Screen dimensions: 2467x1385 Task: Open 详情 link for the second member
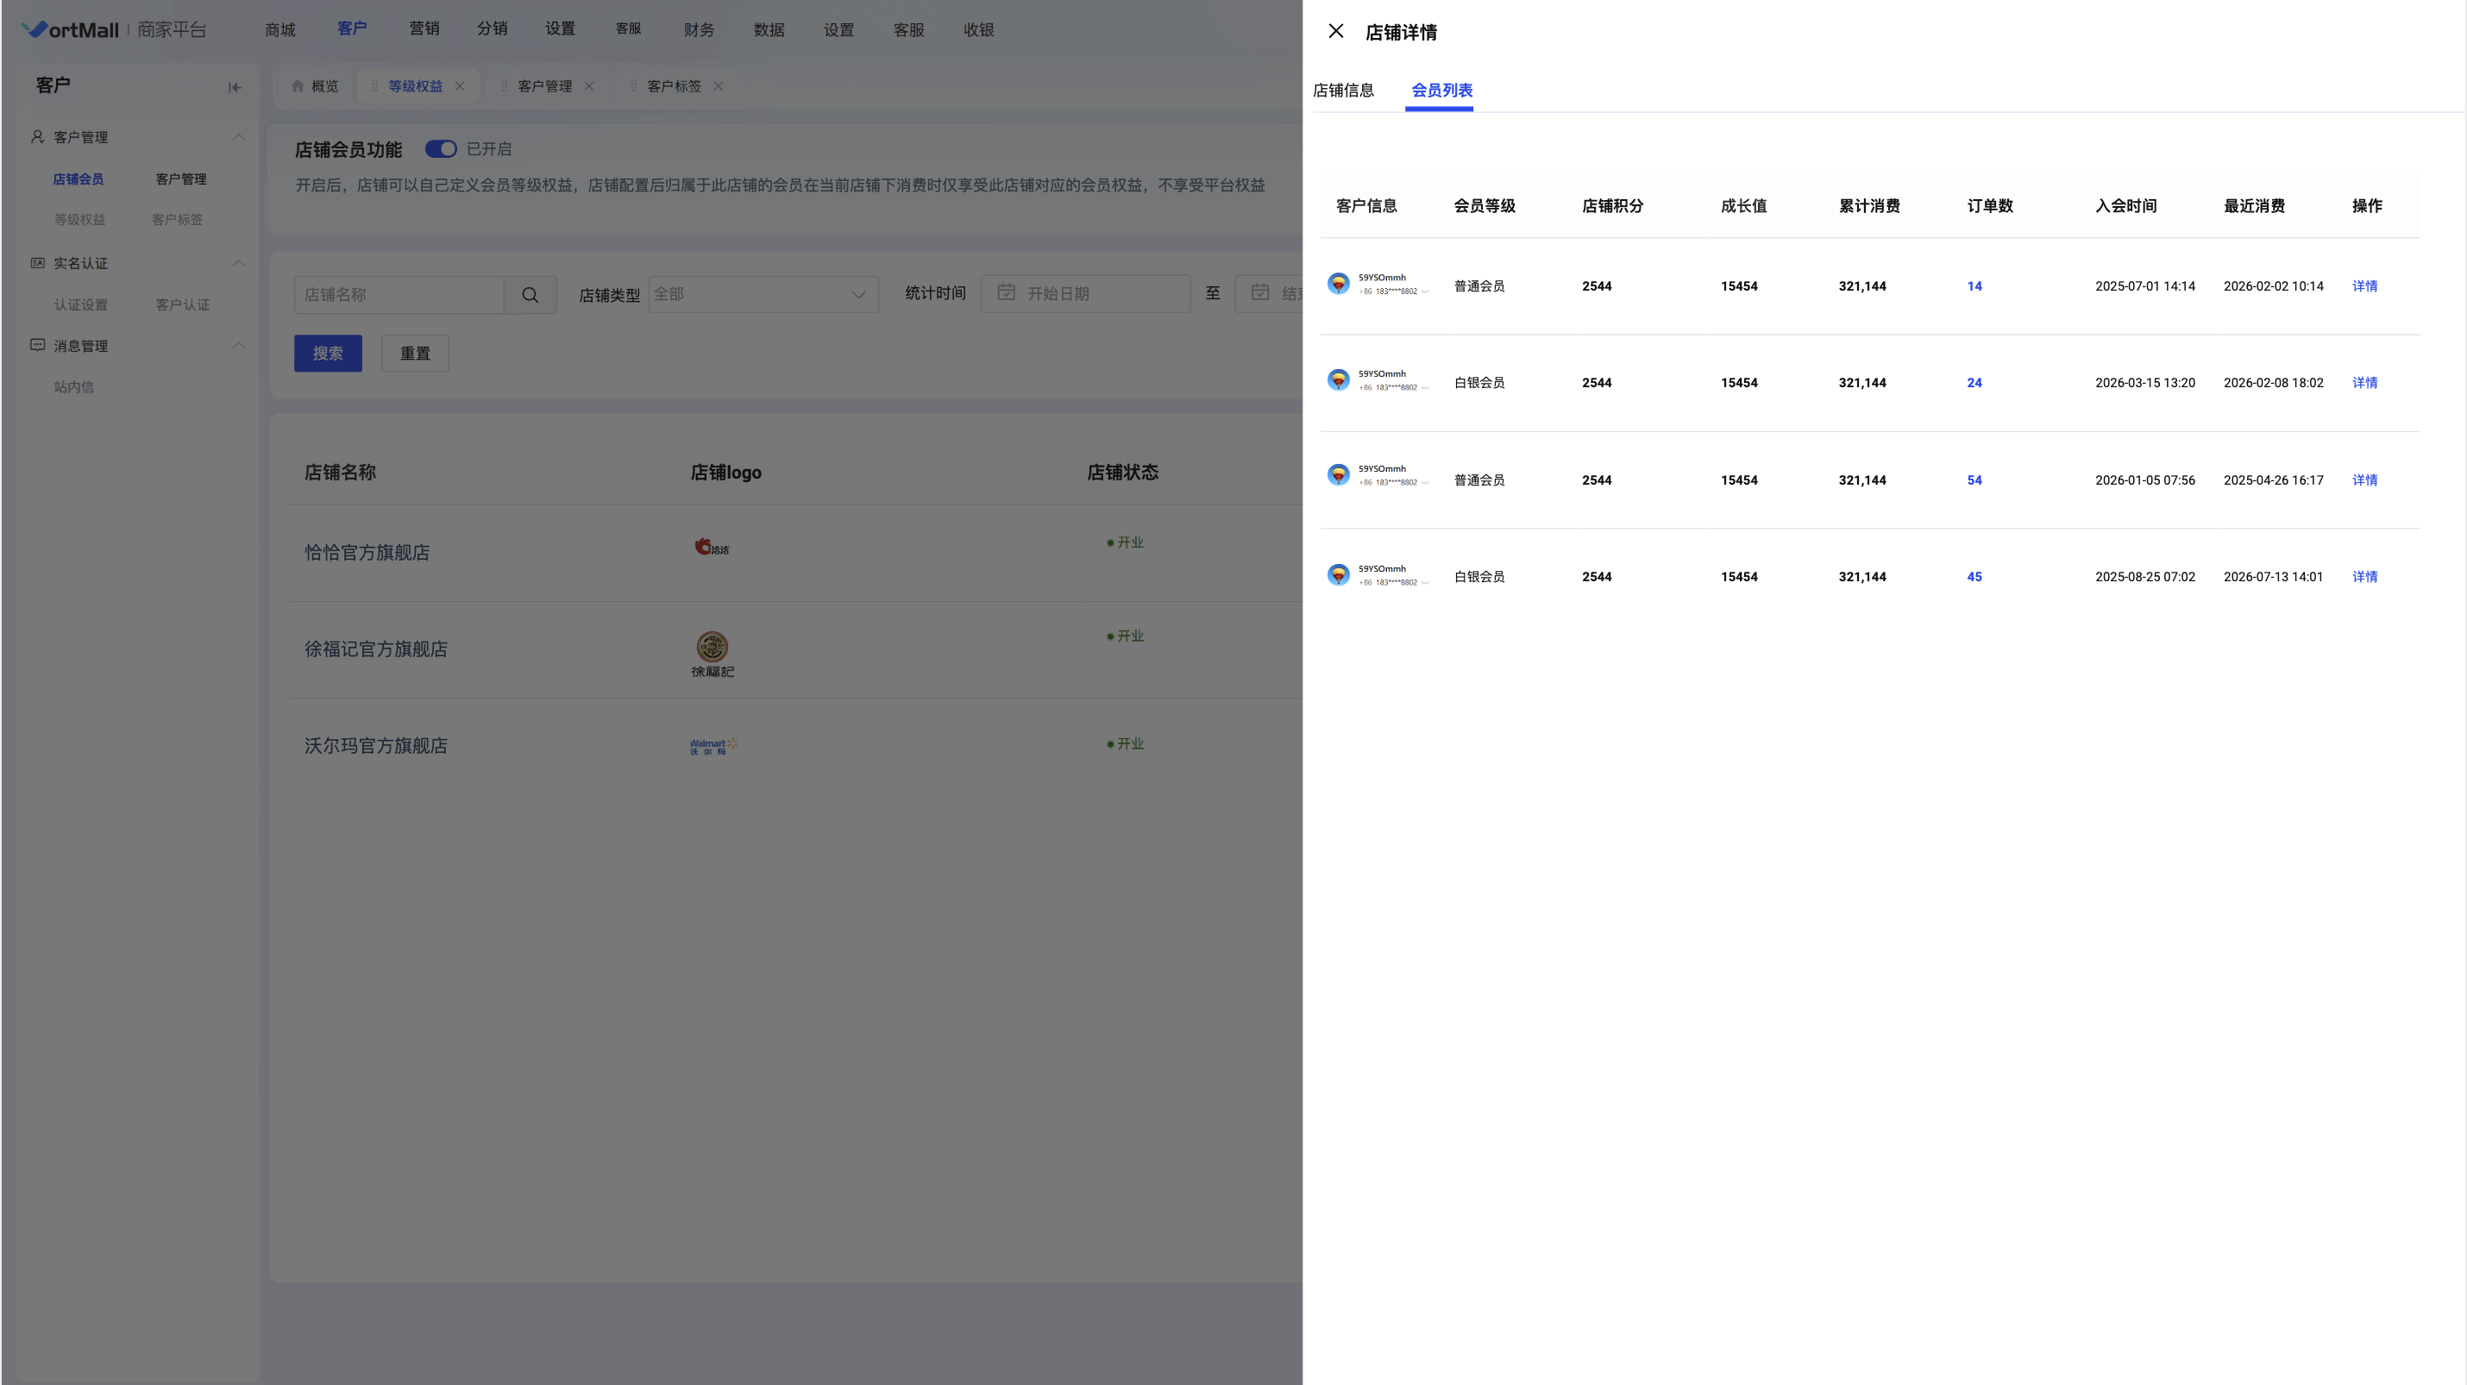click(x=2364, y=383)
